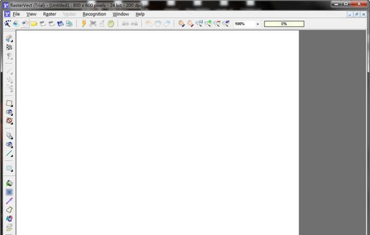The height and width of the screenshot is (235, 370).
Task: Expand the green line tool's flyout arrow
Action: (x=12, y=156)
